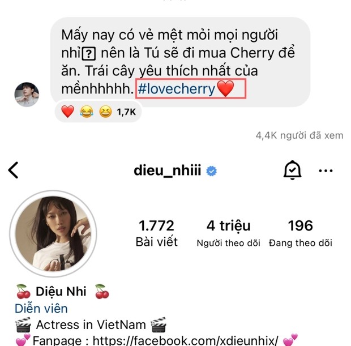This screenshot has height=346, width=351.
Task: View the 4,4K người đã xem viewers
Action: [x=299, y=135]
